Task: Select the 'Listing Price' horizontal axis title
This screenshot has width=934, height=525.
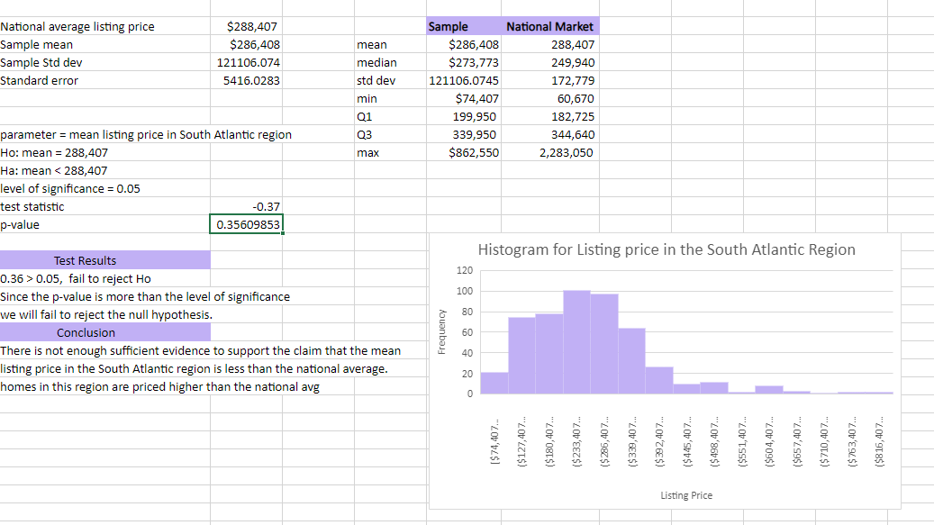Action: (686, 495)
